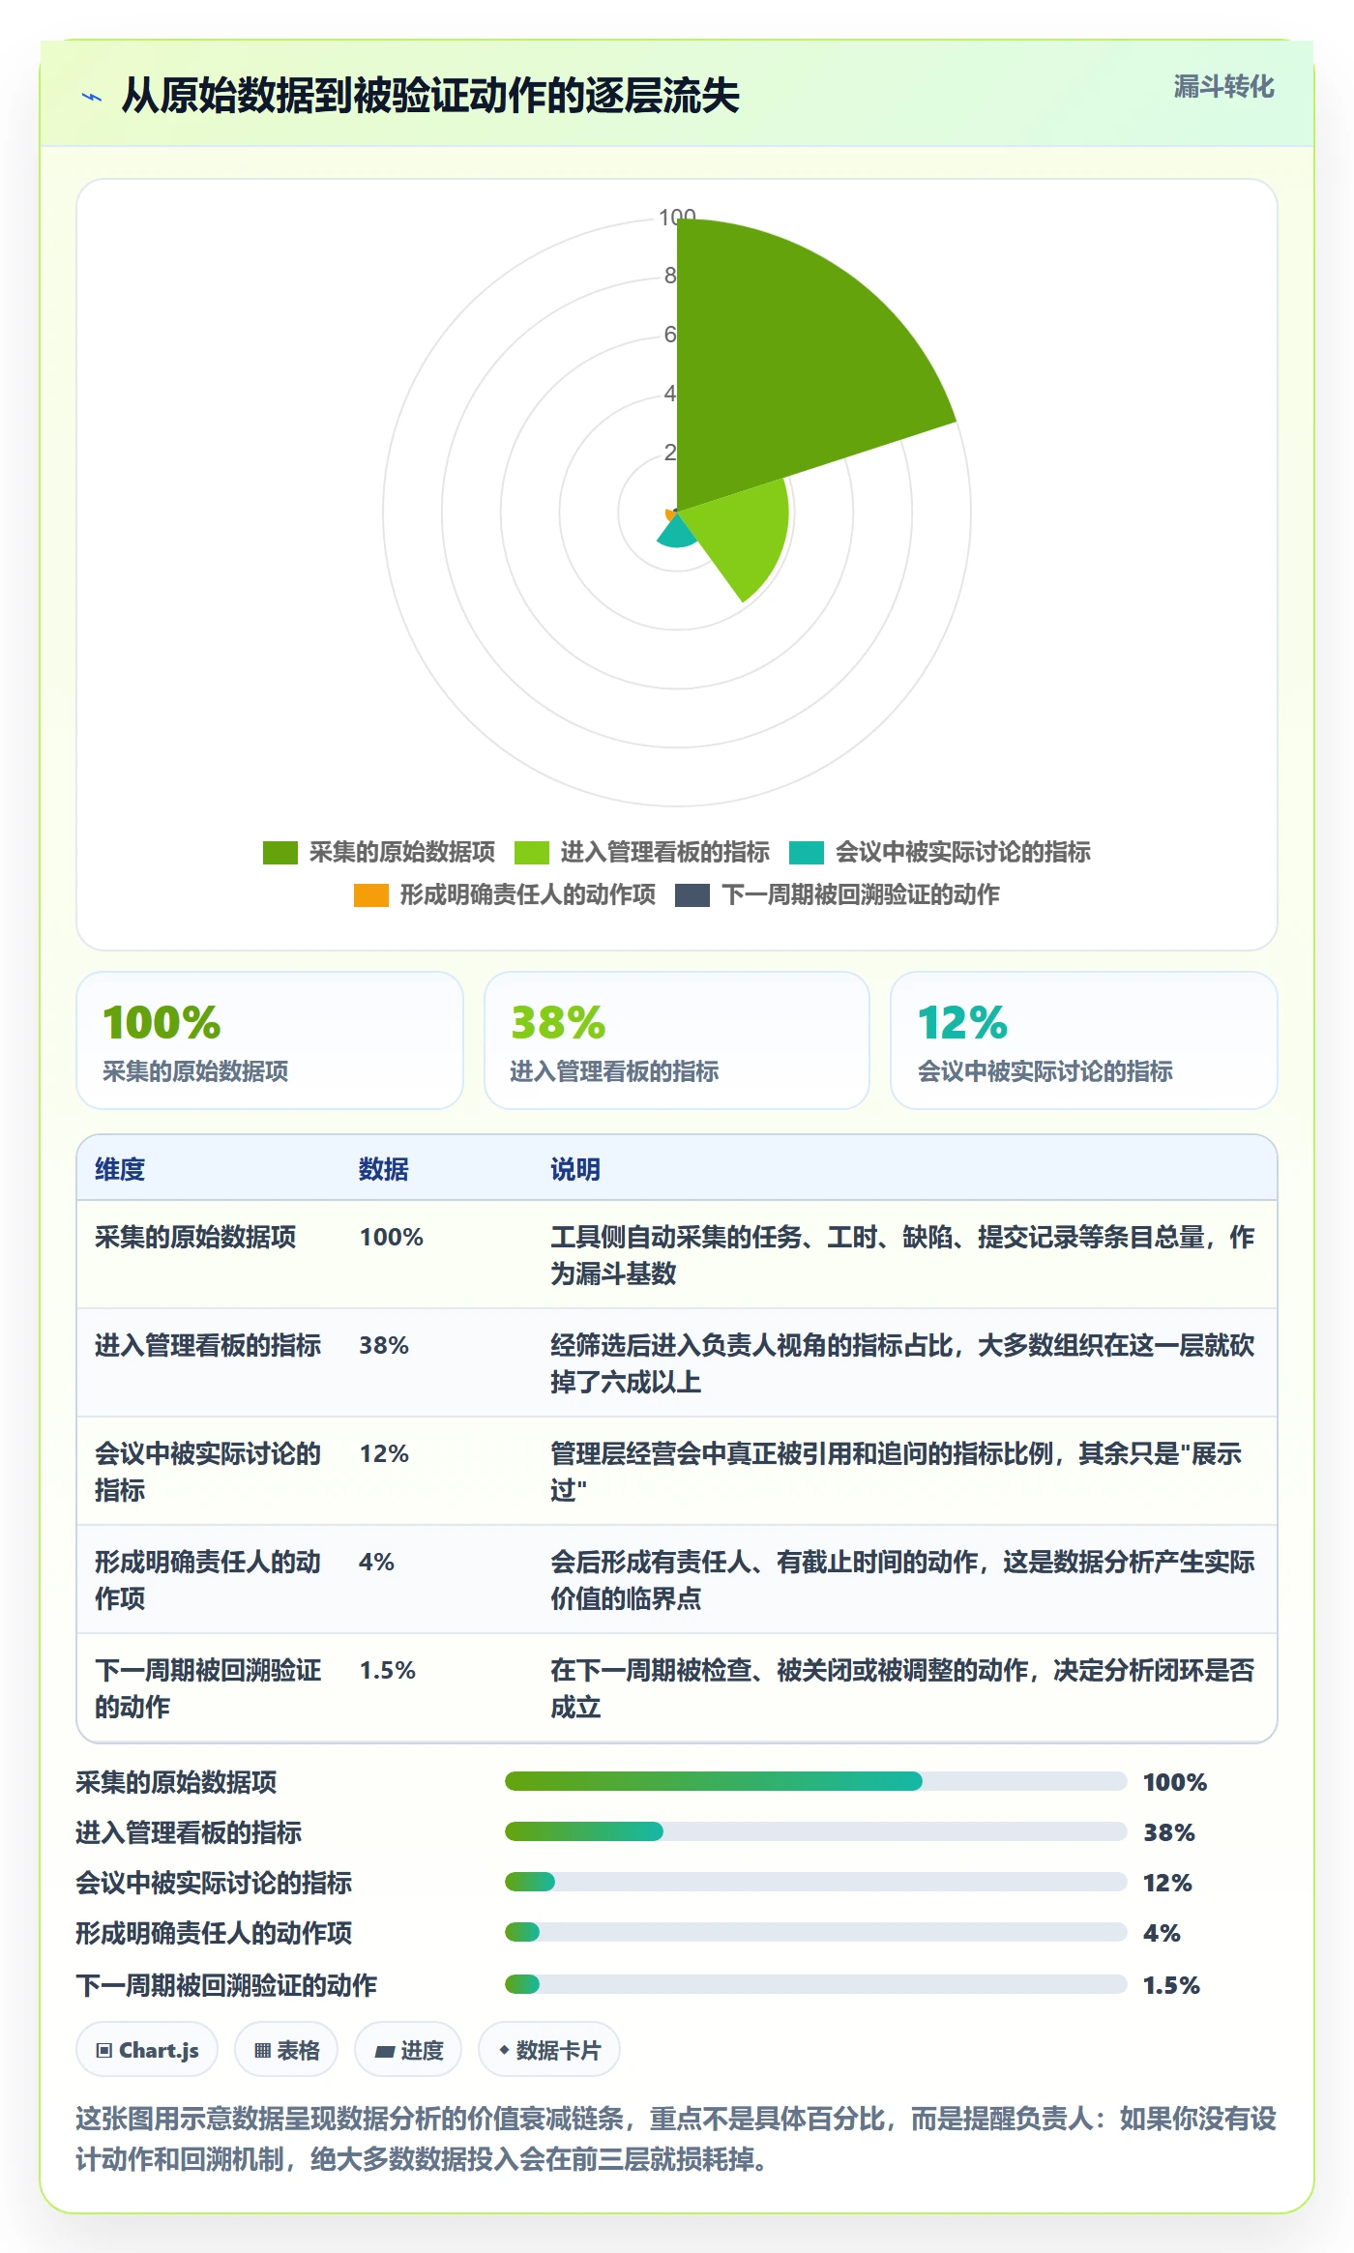Click the 38% label beside progress bar
Image resolution: width=1354 pixels, height=2253 pixels.
tap(1169, 1832)
